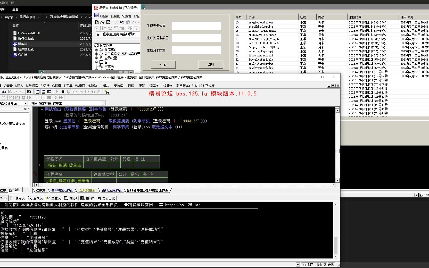Image resolution: width=429 pixels, height=268 pixels.
Task: Click the 卡密 column header in the card list
Action: tap(273, 17)
